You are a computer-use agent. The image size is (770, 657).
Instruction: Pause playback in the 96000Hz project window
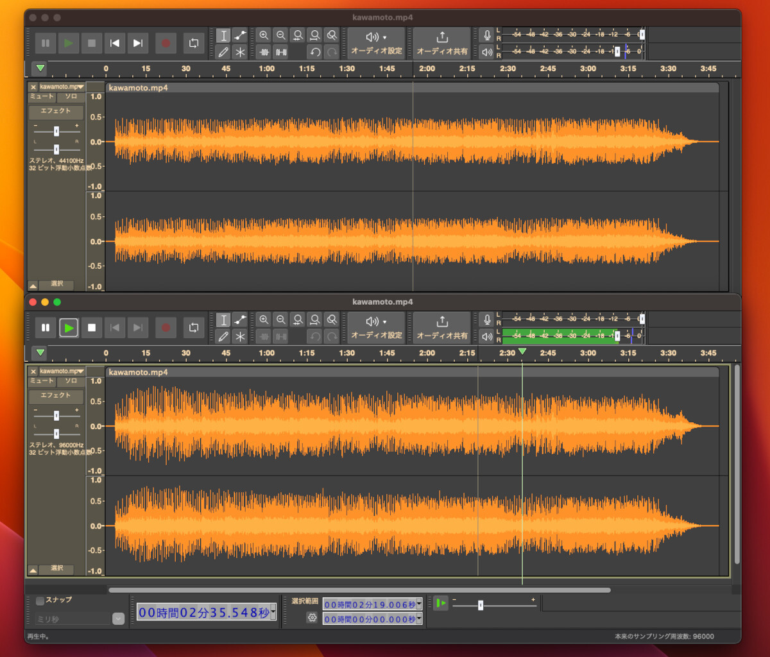[46, 328]
